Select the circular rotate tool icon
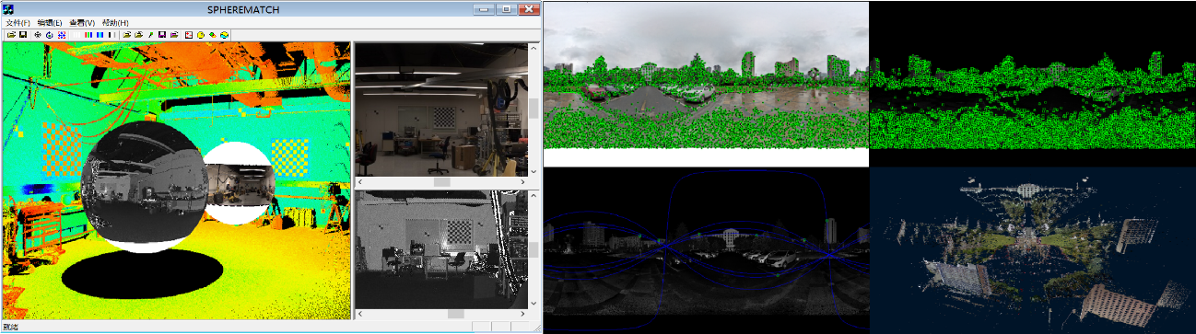This screenshot has width=1196, height=334. point(49,35)
